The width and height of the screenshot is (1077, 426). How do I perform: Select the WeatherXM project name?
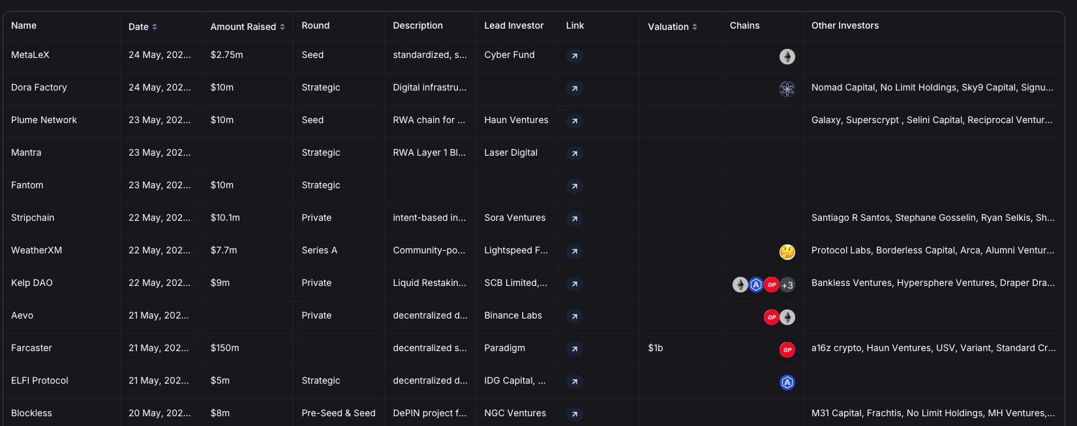(37, 250)
